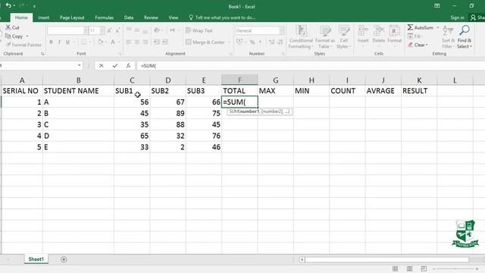The width and height of the screenshot is (485, 273).
Task: Select cell with SUB1 header
Action: tap(132, 91)
